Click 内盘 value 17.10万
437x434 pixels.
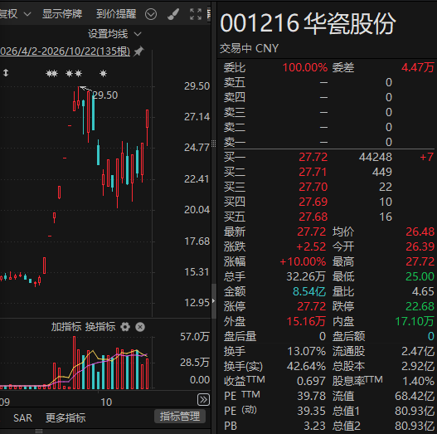[x=415, y=322]
